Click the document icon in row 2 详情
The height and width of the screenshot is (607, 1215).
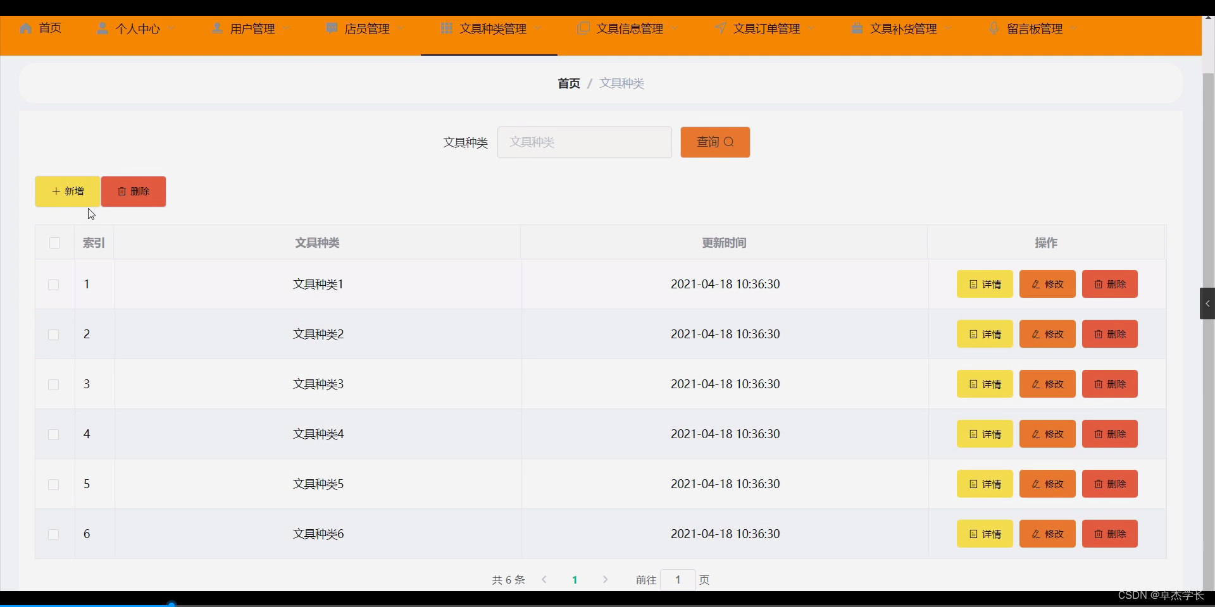coord(974,334)
